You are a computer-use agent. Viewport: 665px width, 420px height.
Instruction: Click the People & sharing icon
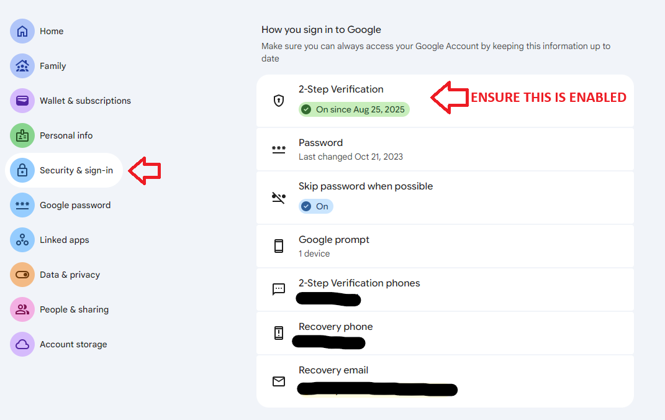(22, 309)
